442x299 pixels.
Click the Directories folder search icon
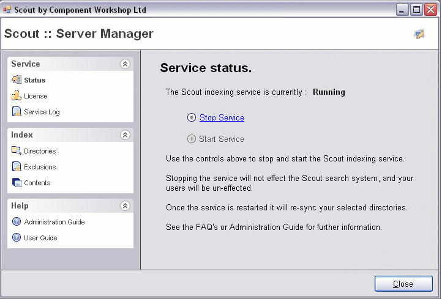pos(17,150)
